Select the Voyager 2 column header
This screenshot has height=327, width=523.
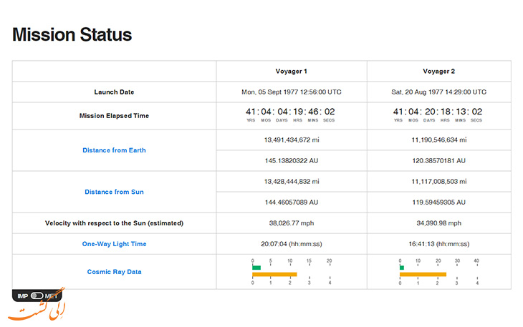(438, 72)
